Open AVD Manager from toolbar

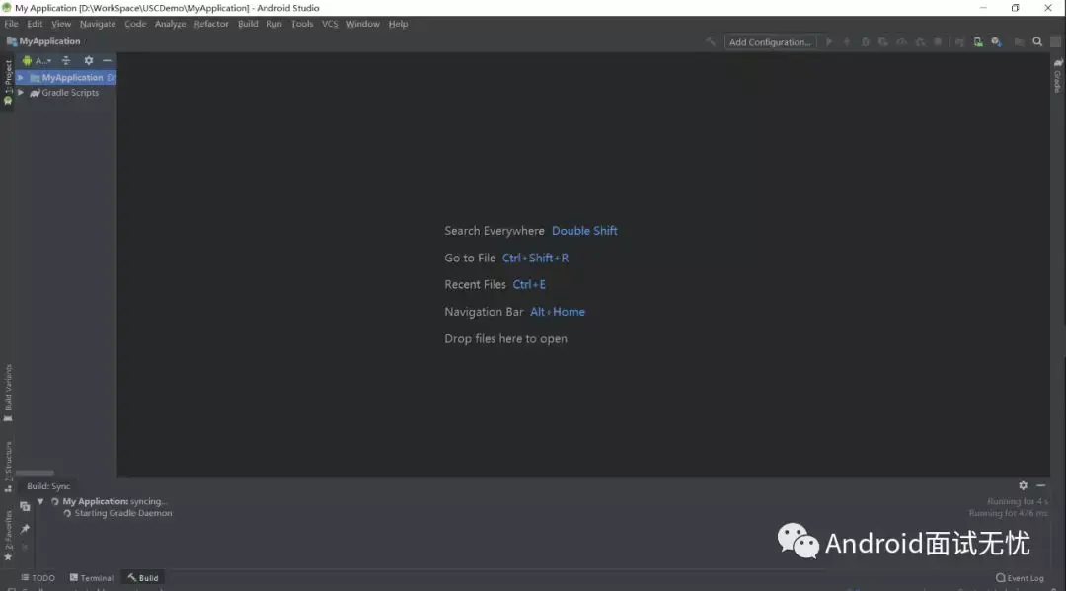[977, 42]
